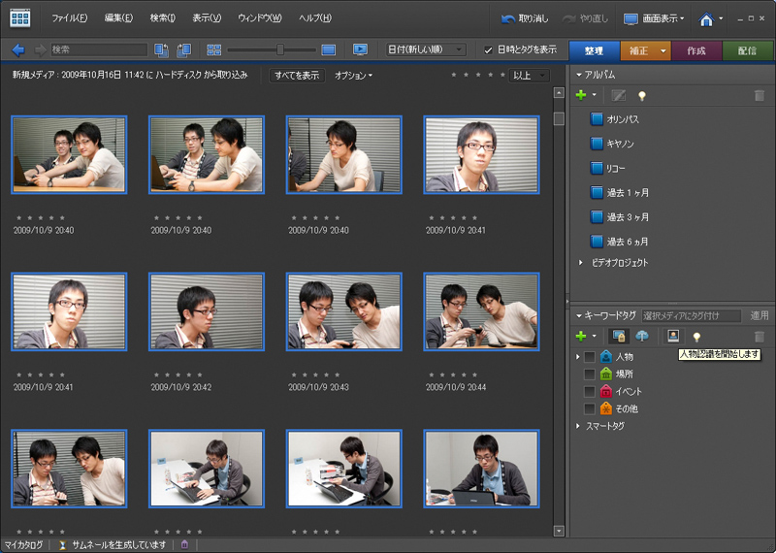The width and height of the screenshot is (776, 553).
Task: Click the small thumbnails grid icon
Action: coord(213,50)
